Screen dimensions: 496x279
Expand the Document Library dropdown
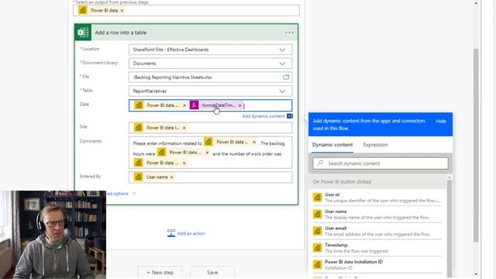coord(282,64)
